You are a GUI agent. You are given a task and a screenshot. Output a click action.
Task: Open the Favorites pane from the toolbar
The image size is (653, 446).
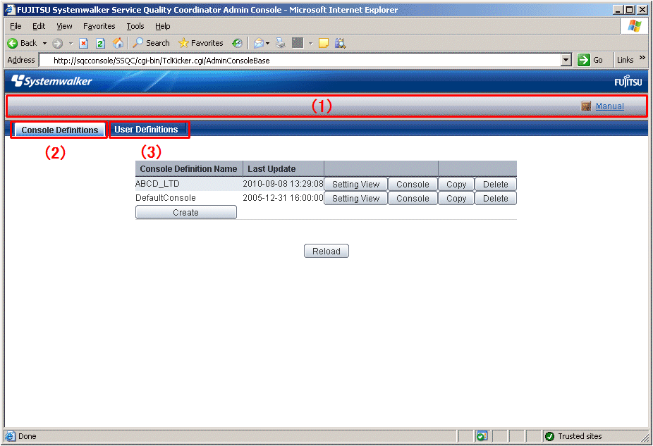point(201,43)
